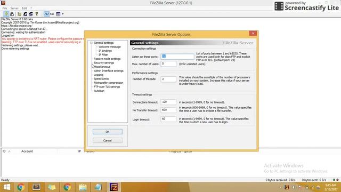Open the Groups editor toolbar icon
This screenshot has width=341, height=192.
(31, 14)
